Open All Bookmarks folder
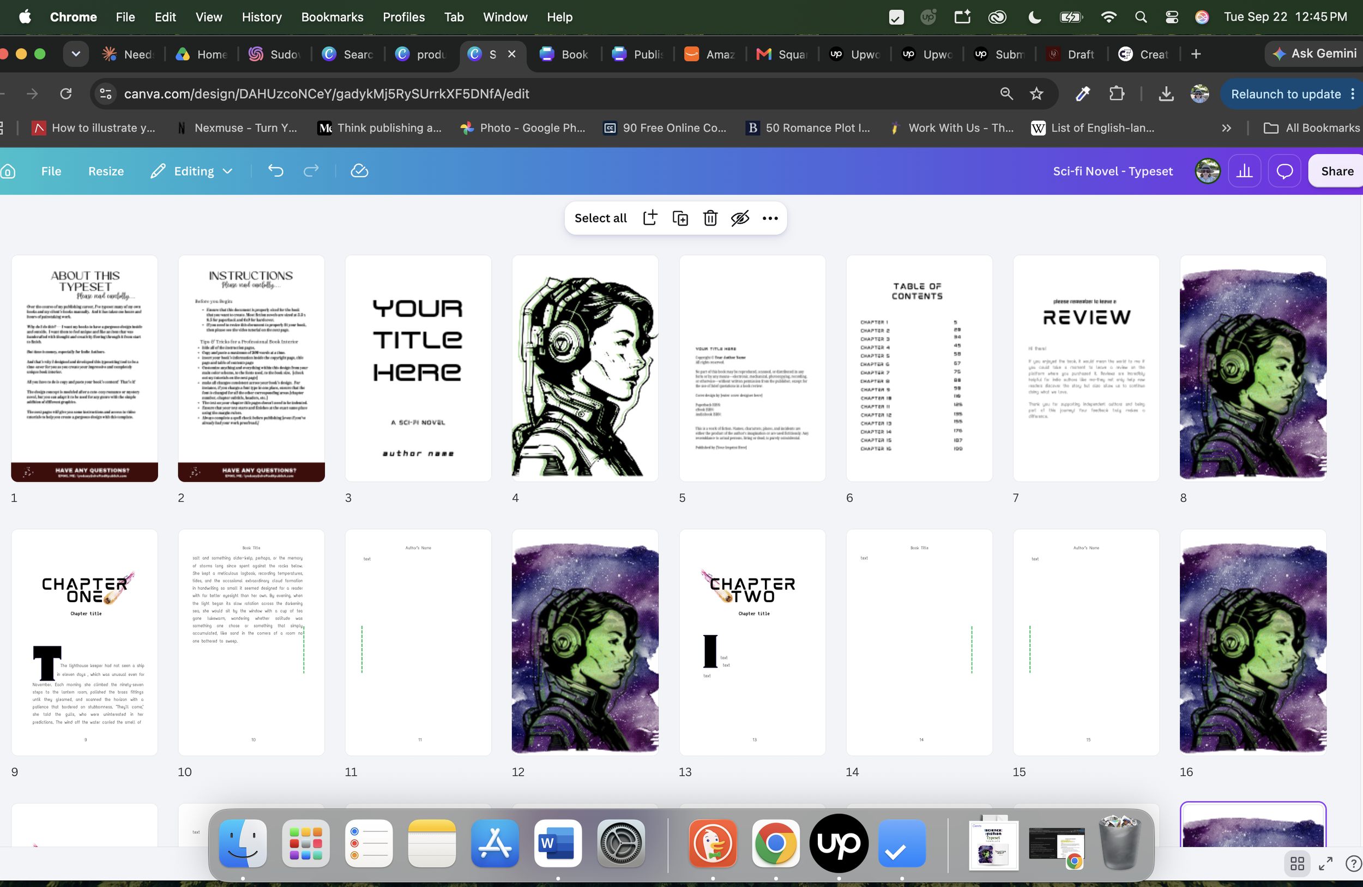This screenshot has height=887, width=1363. point(1311,128)
